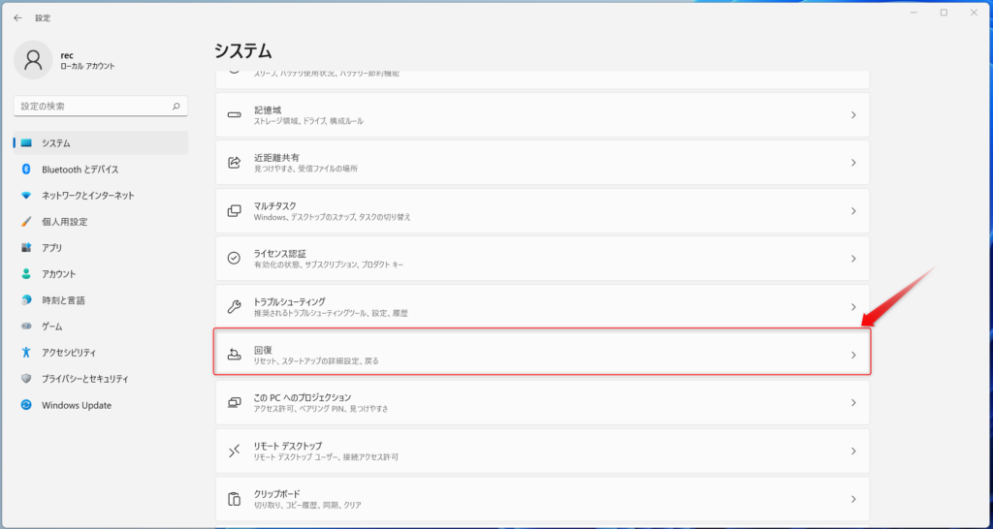
Task: Click the リモート デスクトップ icon
Action: tap(235, 451)
